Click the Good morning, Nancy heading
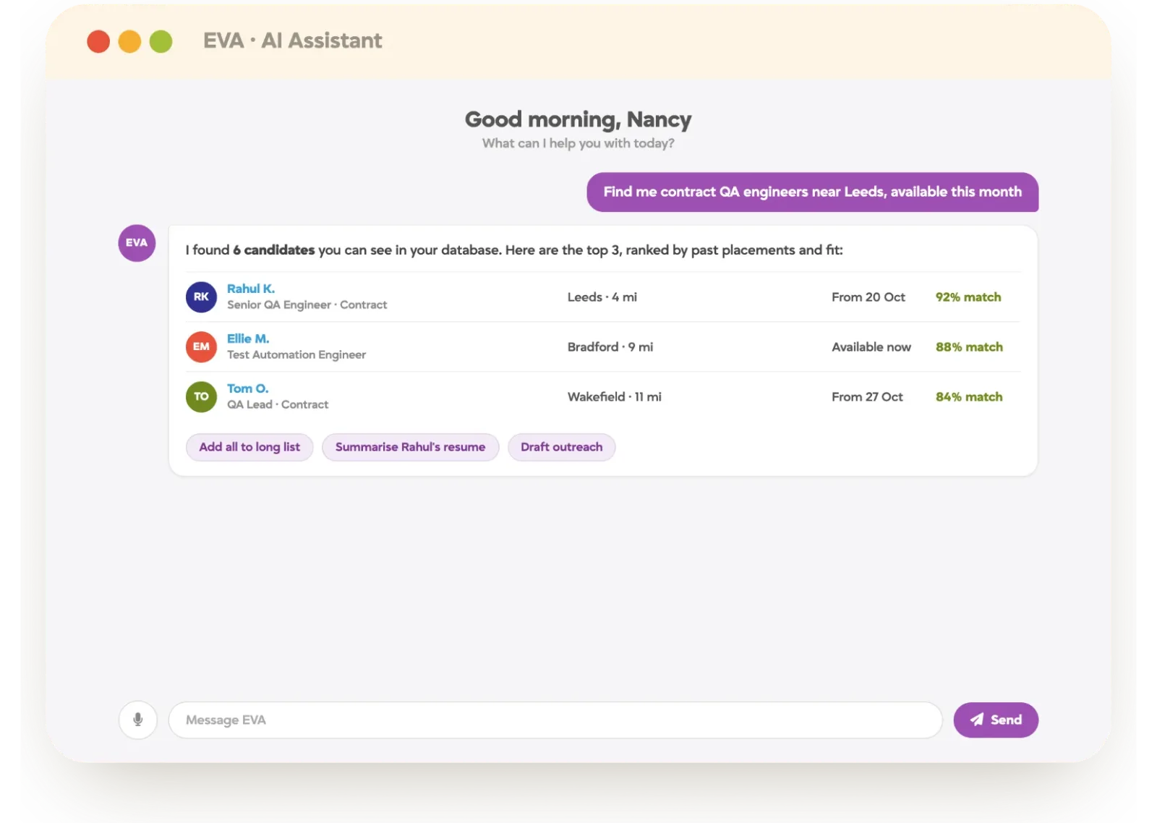 (578, 119)
